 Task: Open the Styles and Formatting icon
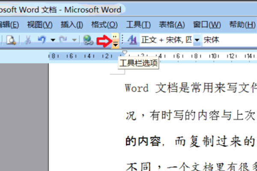click(132, 40)
